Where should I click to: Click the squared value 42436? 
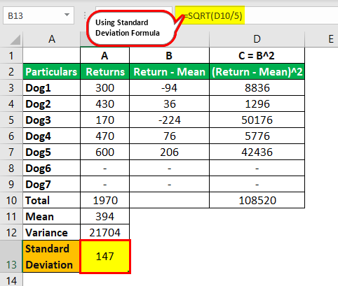[x=257, y=152]
